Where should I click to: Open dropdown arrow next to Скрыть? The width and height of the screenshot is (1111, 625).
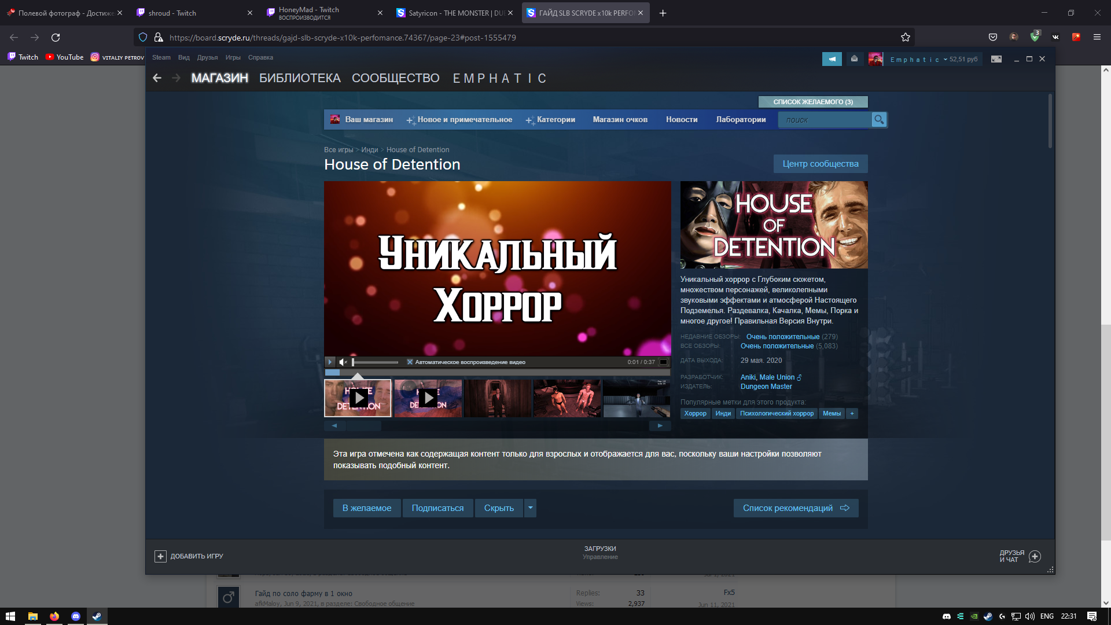[x=530, y=508]
